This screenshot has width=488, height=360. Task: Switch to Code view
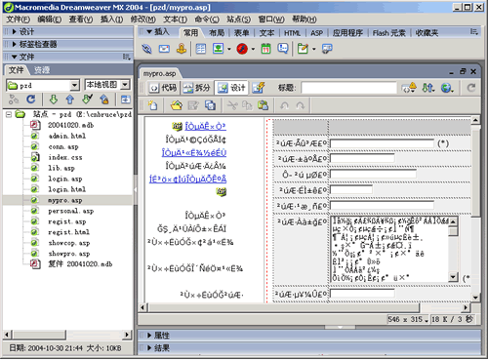click(x=164, y=88)
